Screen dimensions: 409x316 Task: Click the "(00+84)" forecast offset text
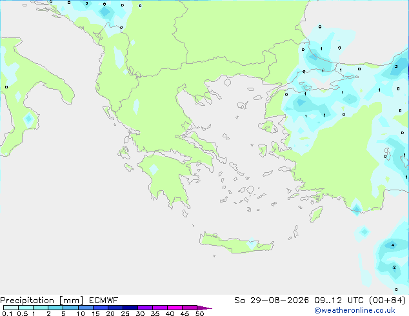coord(388,301)
